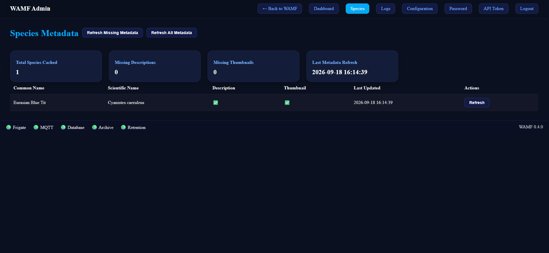Click the Last Updated column header
The width and height of the screenshot is (549, 253).
pos(367,88)
